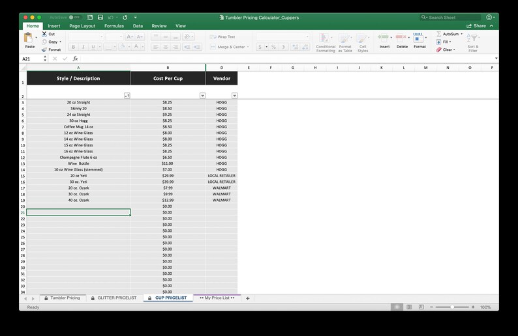Image resolution: width=518 pixels, height=336 pixels.
Task: Click the Clear eraser icon
Action: tap(438, 49)
